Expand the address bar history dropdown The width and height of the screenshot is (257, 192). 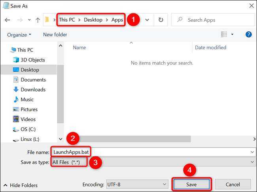tap(147, 20)
